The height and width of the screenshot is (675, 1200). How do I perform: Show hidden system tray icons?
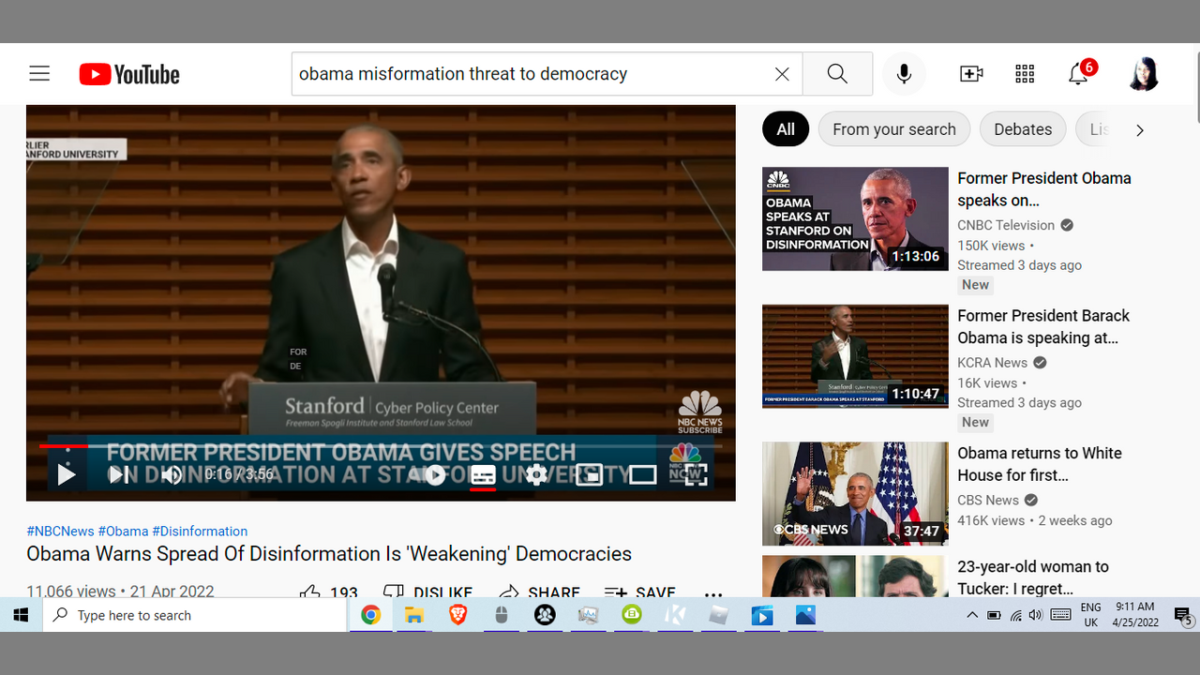click(972, 616)
